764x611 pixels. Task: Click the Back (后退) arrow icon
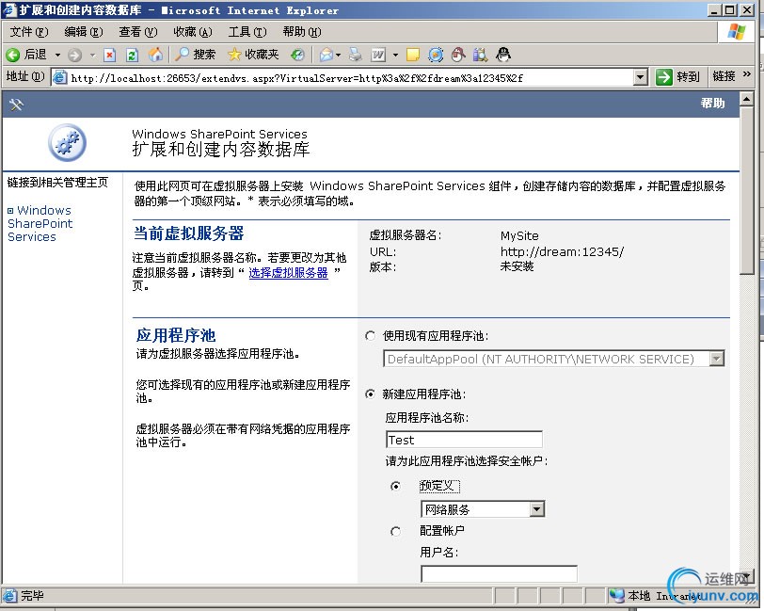[x=13, y=55]
